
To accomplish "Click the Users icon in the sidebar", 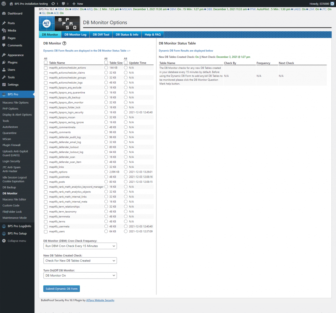I will click(4, 70).
